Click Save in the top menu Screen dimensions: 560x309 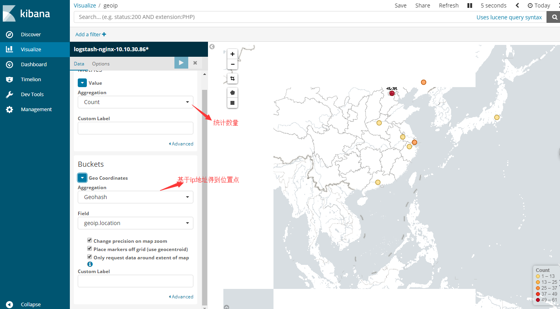pos(401,6)
